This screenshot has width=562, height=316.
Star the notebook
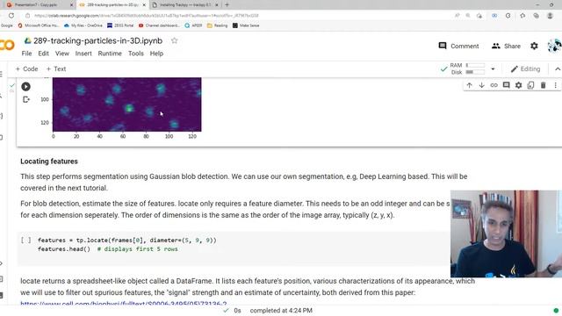coord(174,41)
